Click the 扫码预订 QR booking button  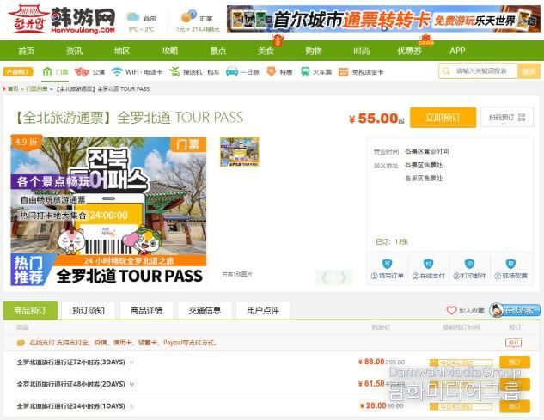pos(506,118)
